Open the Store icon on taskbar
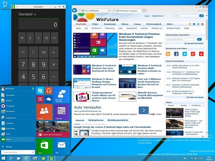The height and width of the screenshot is (161, 215). [x=43, y=158]
